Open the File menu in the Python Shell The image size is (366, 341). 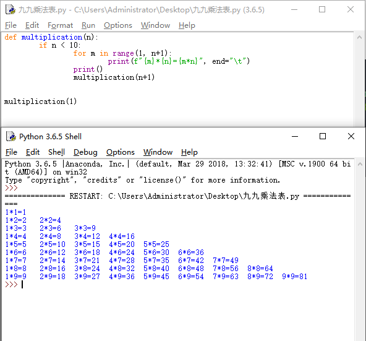click(11, 152)
